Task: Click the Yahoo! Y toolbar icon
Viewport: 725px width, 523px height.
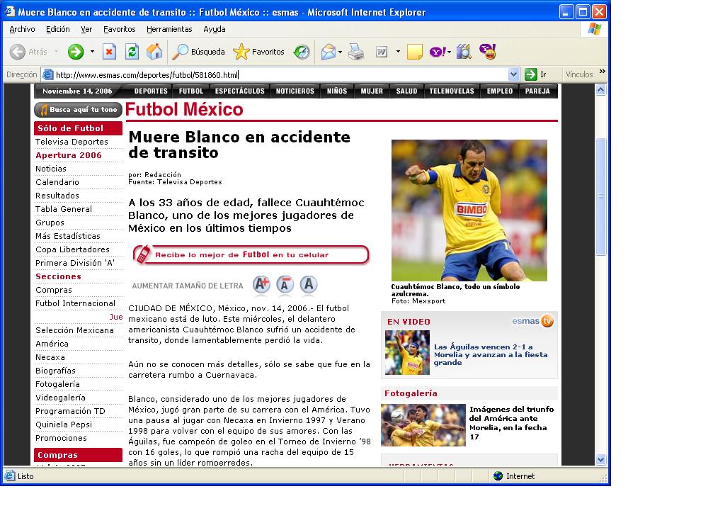Action: (438, 52)
